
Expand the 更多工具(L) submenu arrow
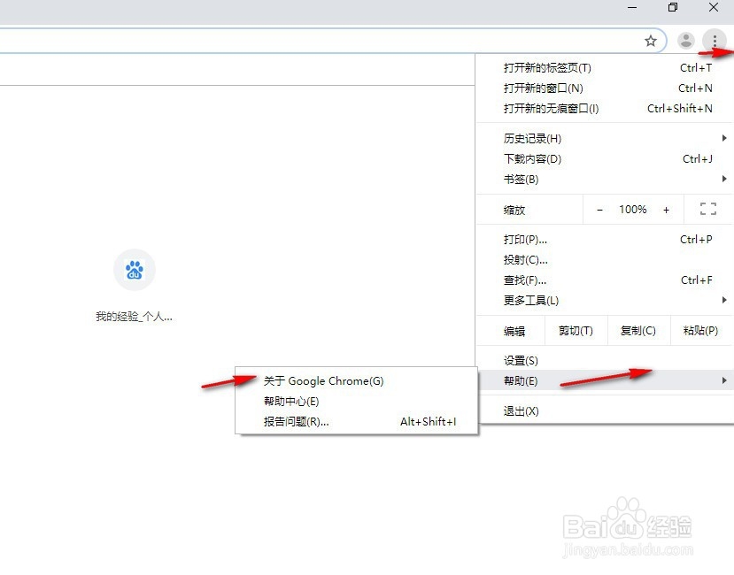[x=724, y=300]
